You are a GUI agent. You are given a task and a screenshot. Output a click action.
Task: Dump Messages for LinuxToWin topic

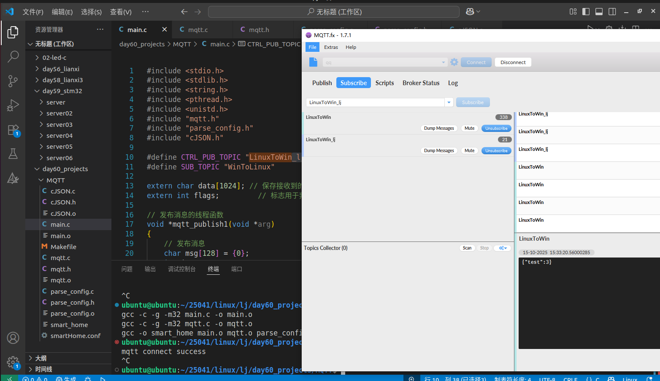[x=439, y=128]
